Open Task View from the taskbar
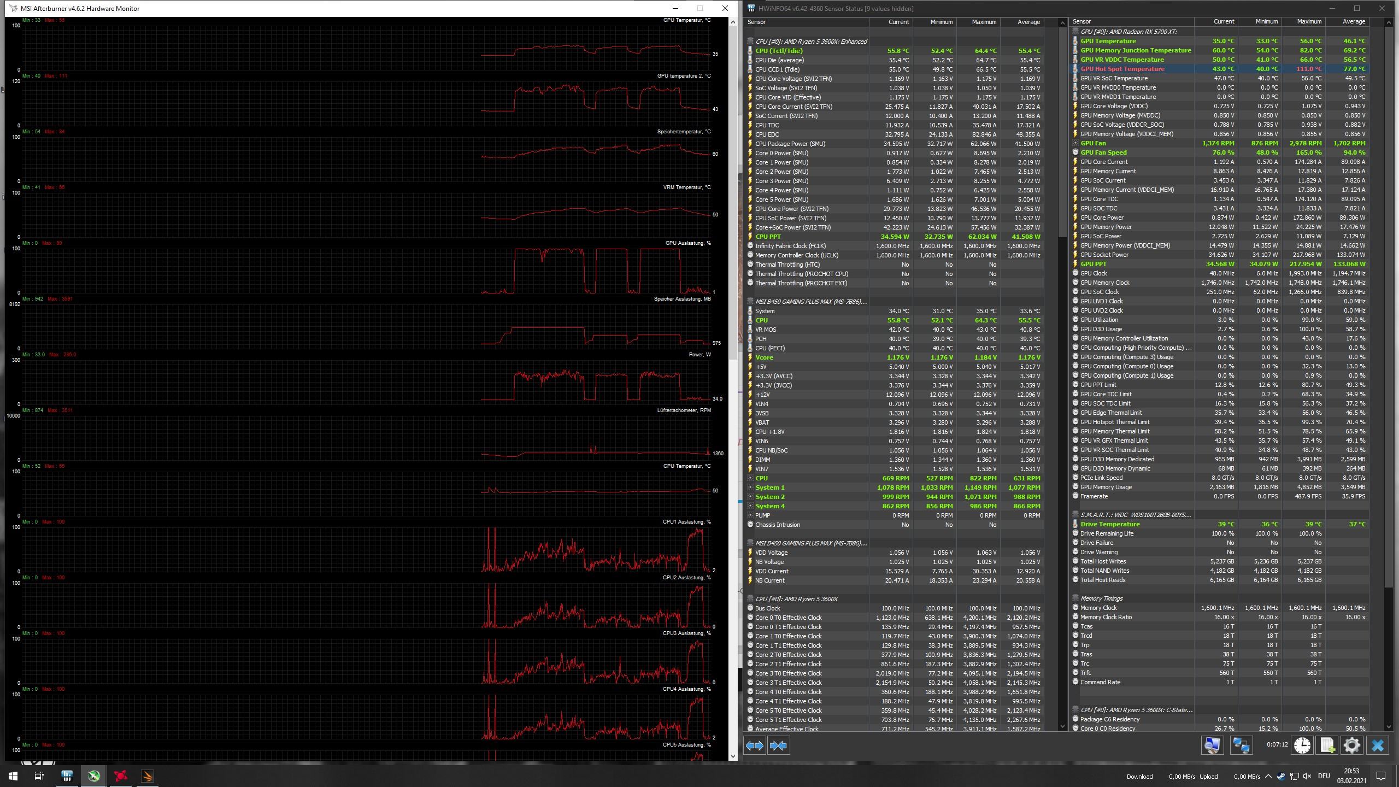 pos(39,776)
